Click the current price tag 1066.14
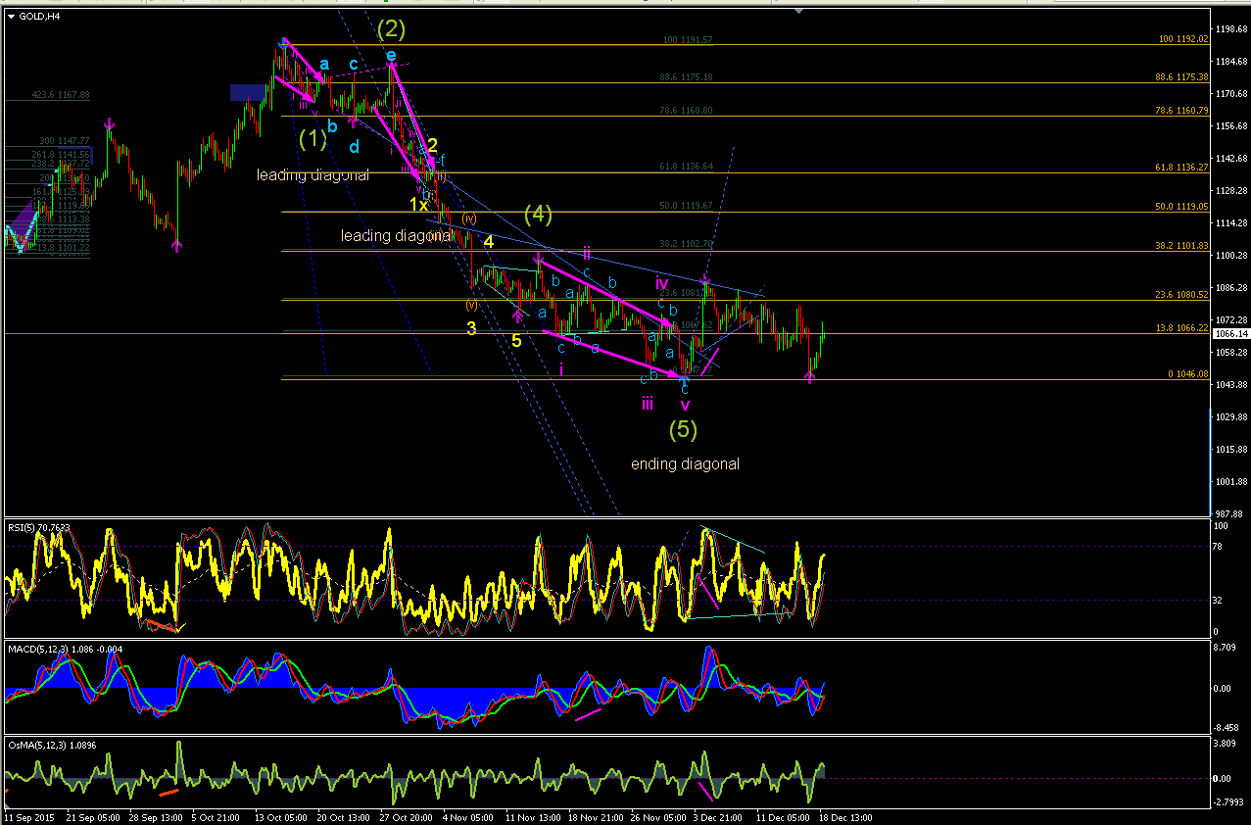The image size is (1251, 825). coord(1230,334)
